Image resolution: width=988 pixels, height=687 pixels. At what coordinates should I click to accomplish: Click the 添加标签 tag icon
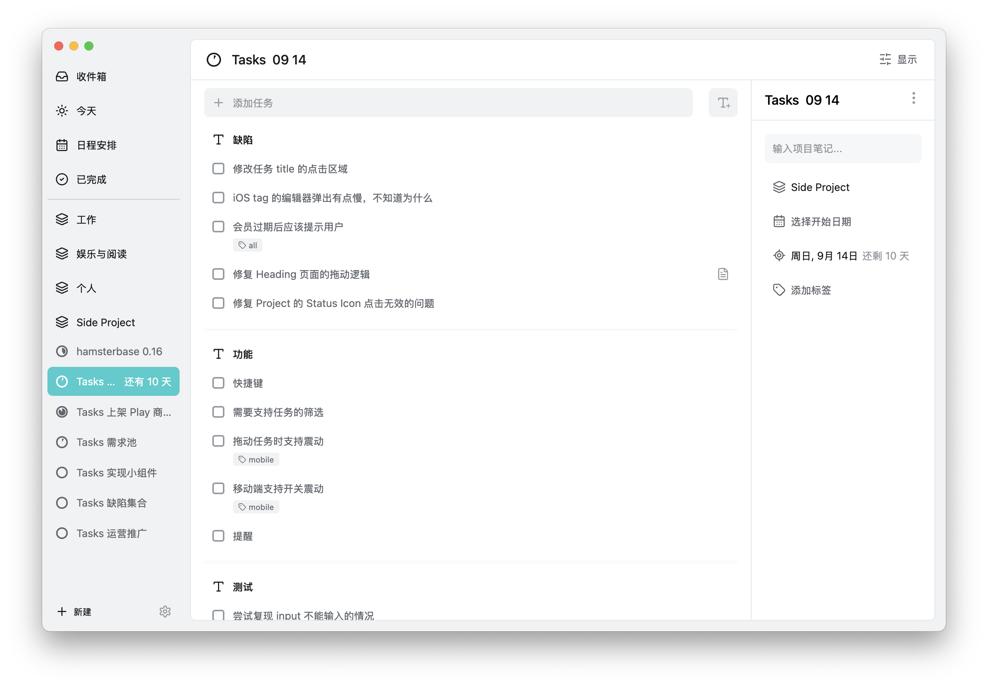(779, 290)
